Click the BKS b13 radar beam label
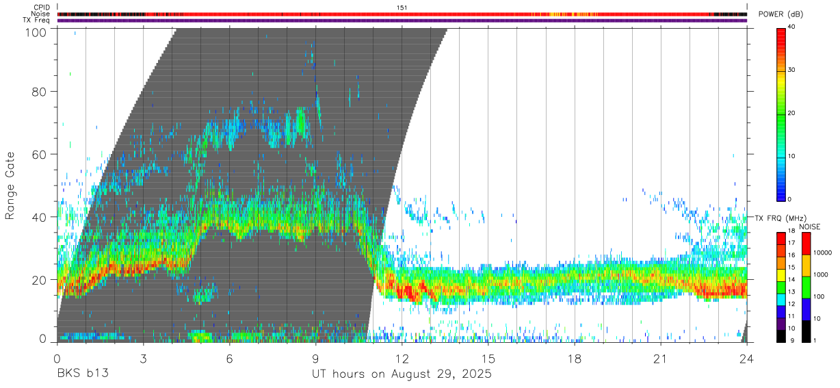 click(82, 374)
